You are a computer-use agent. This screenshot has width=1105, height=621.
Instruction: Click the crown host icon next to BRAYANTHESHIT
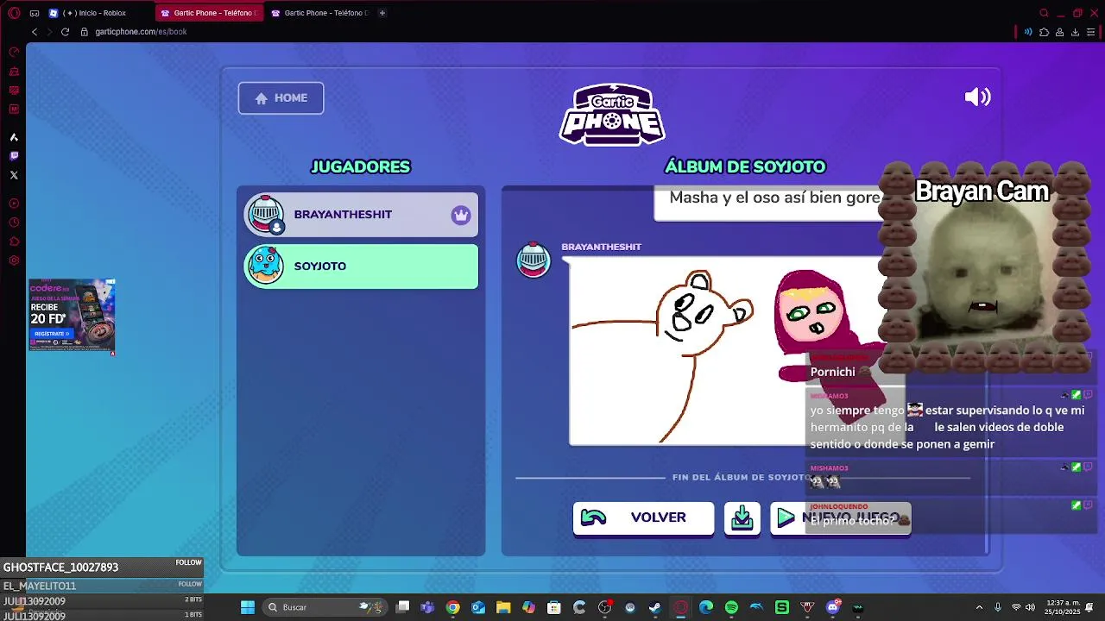click(461, 215)
